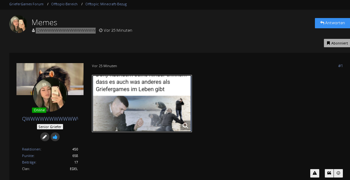Click the small author avatar beside Memes title
Screen dimensions: 350x180
click(18, 24)
